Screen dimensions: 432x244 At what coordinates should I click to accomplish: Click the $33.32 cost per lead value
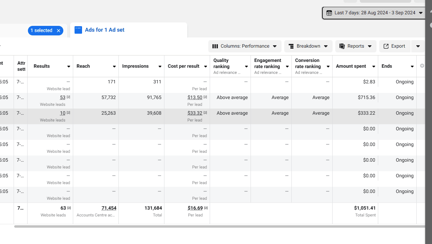[195, 113]
